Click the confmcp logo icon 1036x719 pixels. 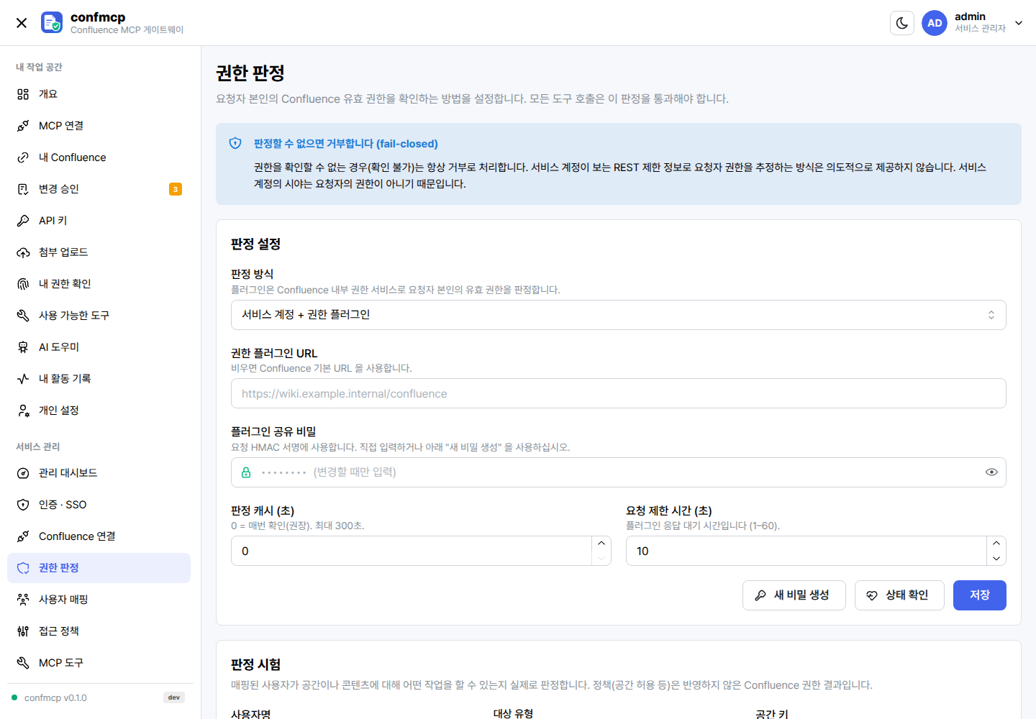[52, 23]
